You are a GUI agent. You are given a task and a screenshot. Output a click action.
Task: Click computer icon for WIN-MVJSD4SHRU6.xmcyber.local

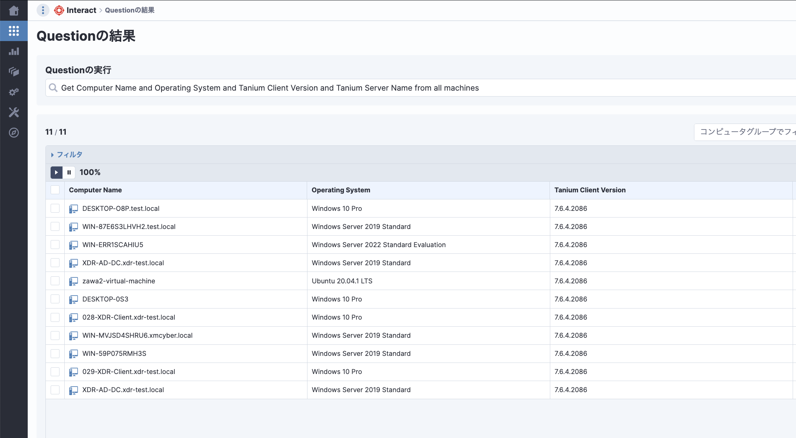(x=73, y=336)
